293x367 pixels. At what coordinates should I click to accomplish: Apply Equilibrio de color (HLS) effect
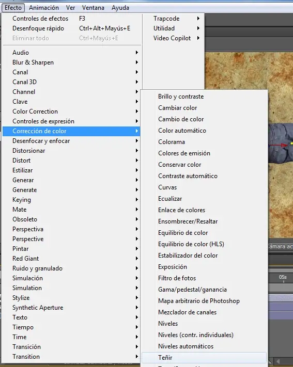(x=204, y=244)
